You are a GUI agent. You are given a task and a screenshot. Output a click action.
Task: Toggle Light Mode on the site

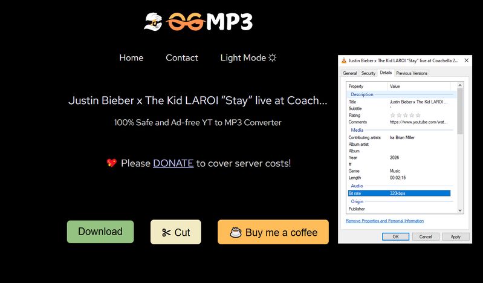(x=248, y=57)
